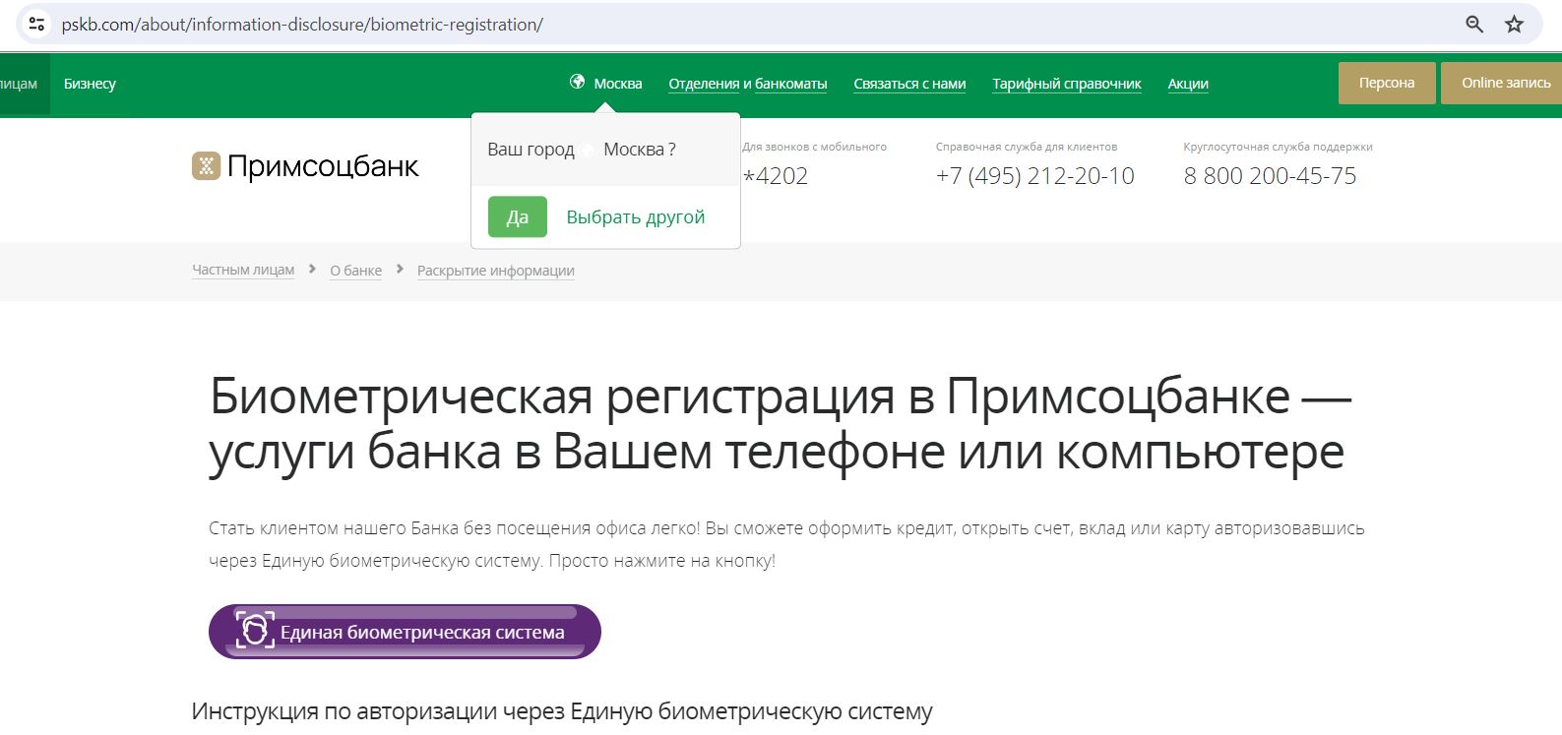Image resolution: width=1562 pixels, height=735 pixels.
Task: Click the support number 8 800 200-45-75
Action: coord(1270,176)
